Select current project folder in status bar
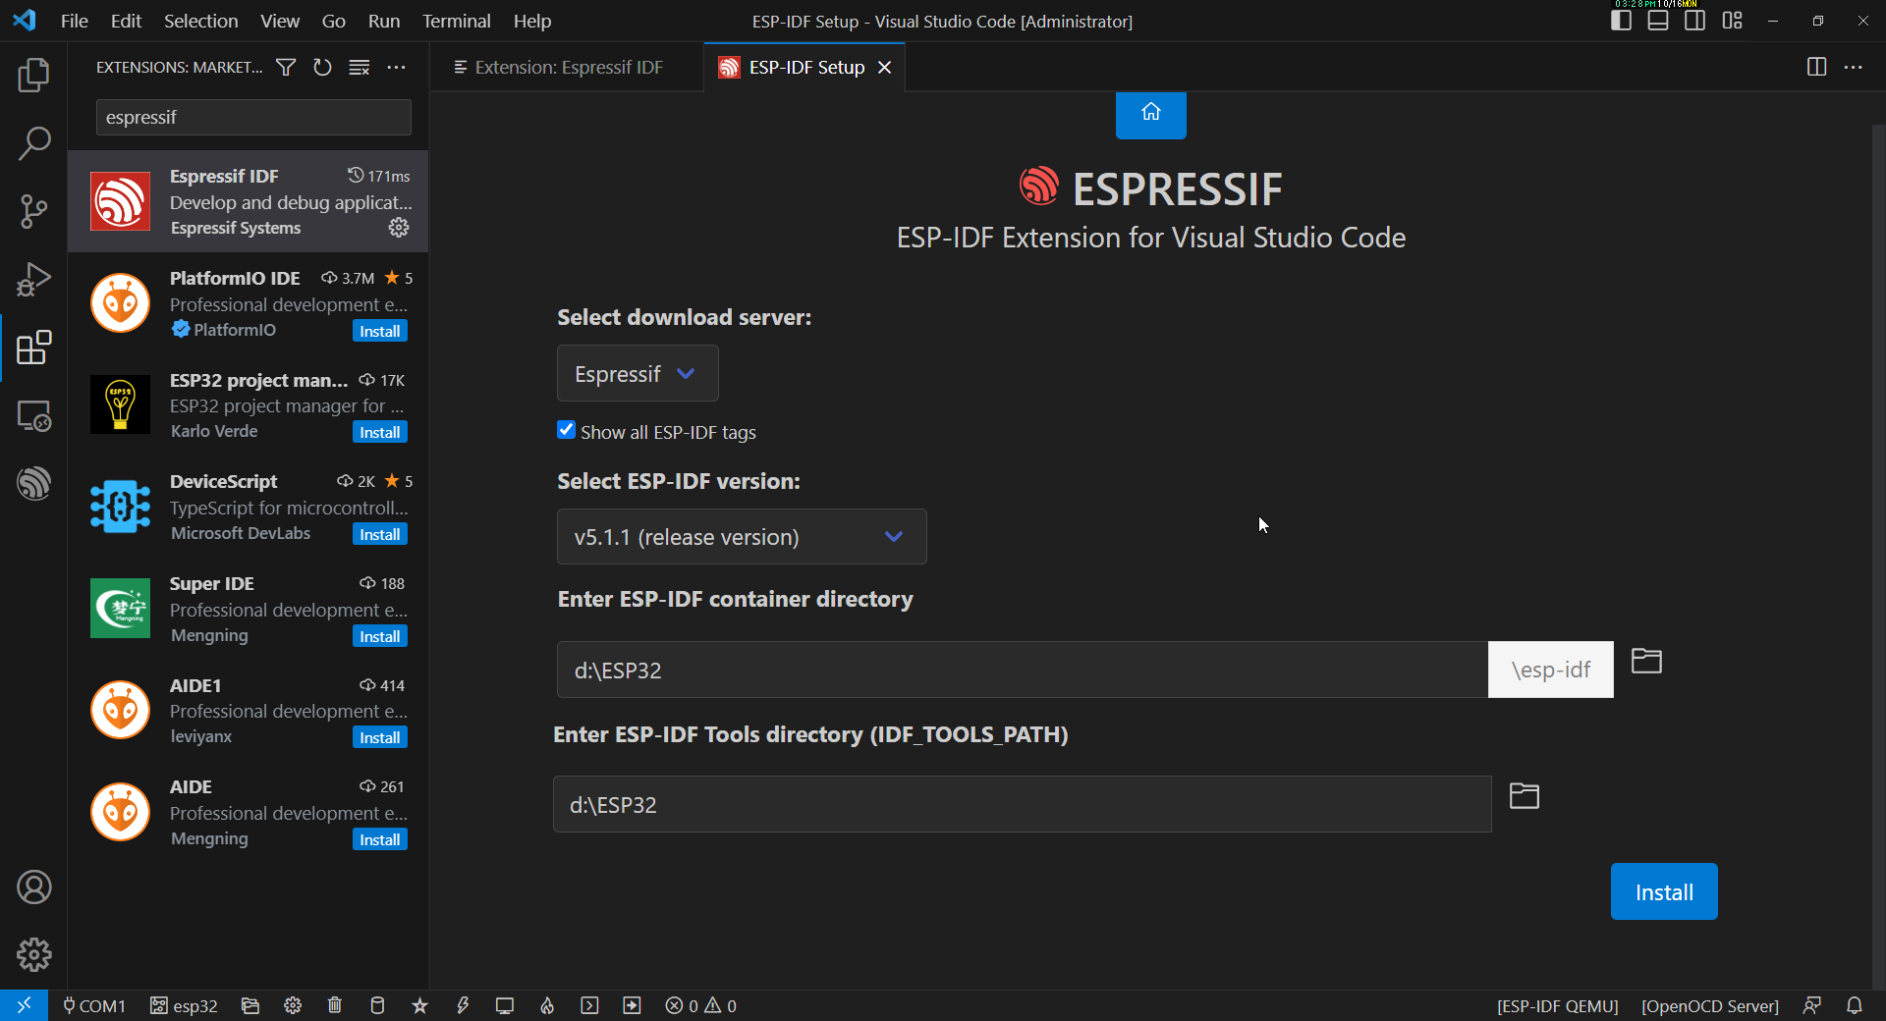The width and height of the screenshot is (1886, 1021). (x=250, y=1005)
